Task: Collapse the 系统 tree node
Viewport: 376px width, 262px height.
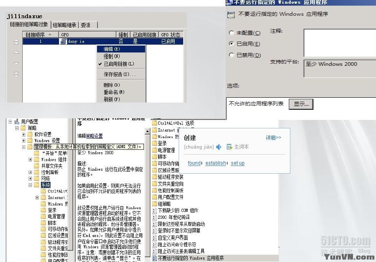Action: (x=30, y=185)
